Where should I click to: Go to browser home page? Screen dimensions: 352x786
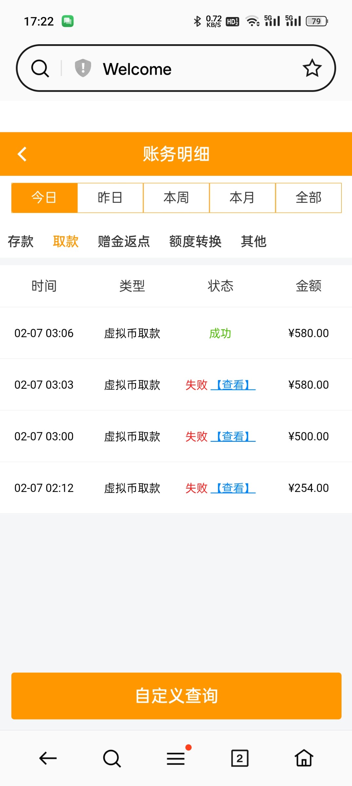click(x=304, y=758)
